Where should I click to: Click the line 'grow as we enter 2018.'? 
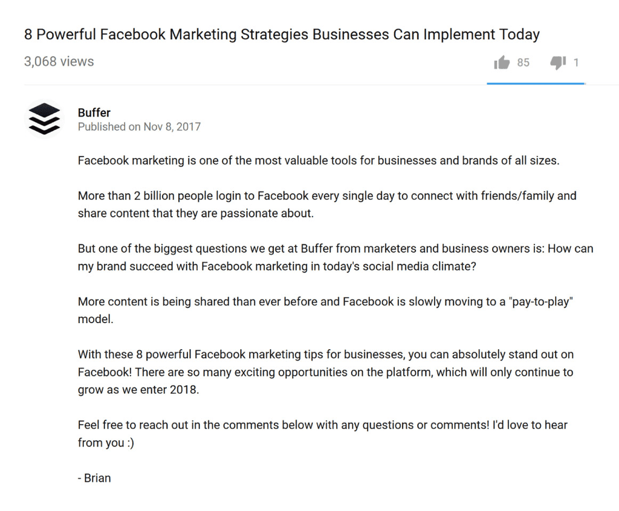[x=138, y=390]
